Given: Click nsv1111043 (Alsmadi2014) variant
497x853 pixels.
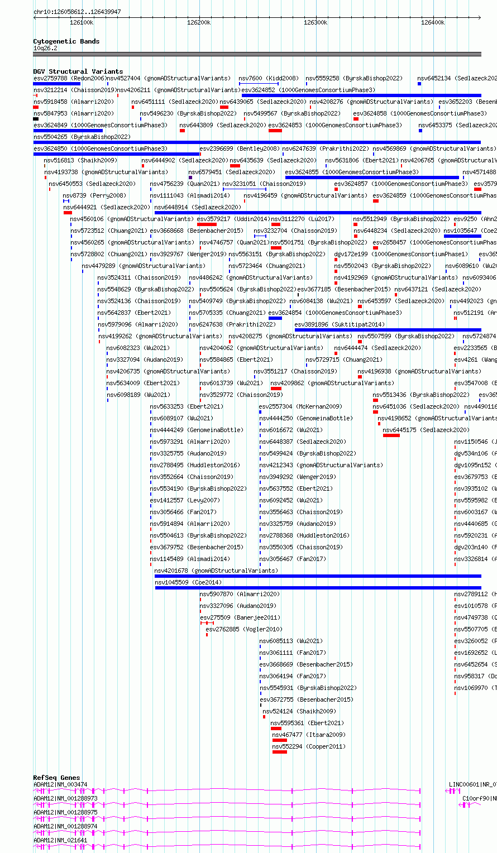Looking at the screenshot, I should (x=189, y=195).
